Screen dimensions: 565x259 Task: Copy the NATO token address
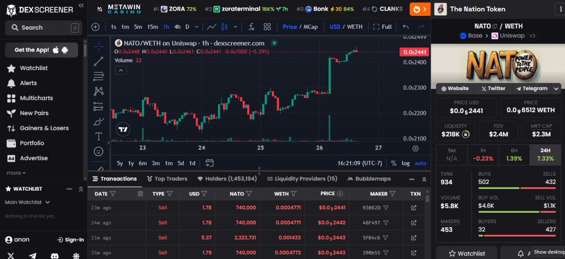[495, 26]
